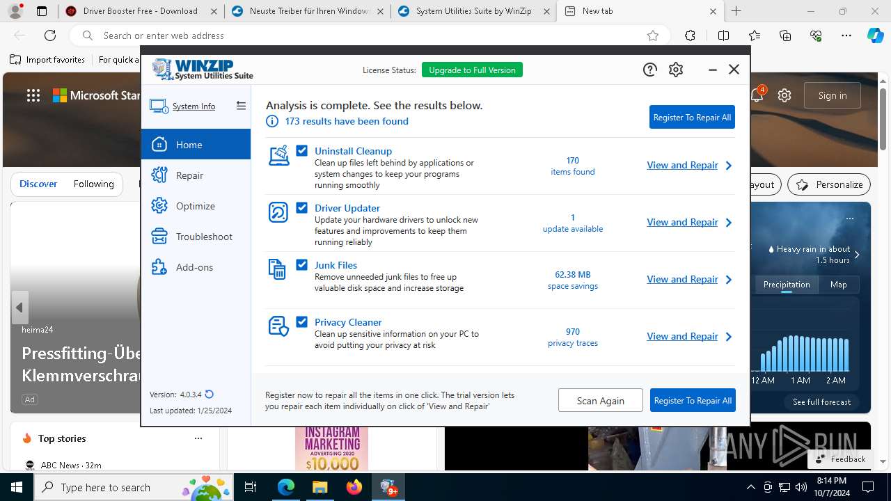The height and width of the screenshot is (501, 891).
Task: Switch to the Following feed tab
Action: [x=93, y=184]
